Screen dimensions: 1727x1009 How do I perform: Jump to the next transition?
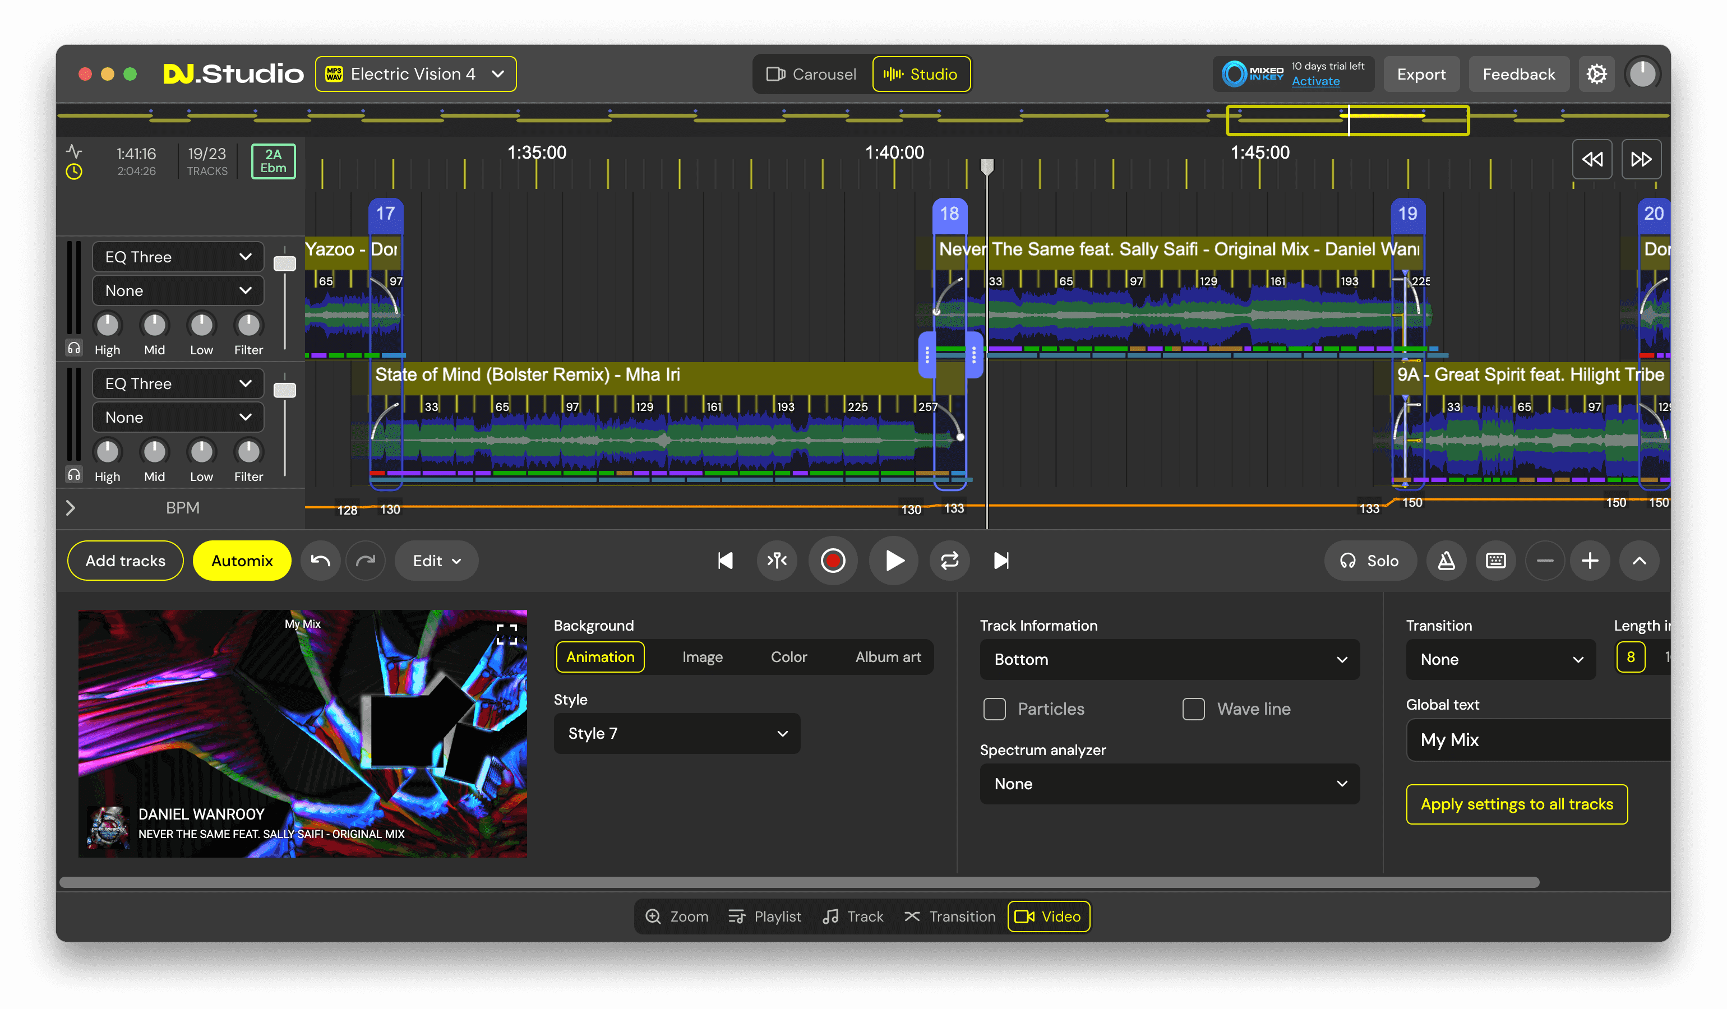click(x=1001, y=561)
